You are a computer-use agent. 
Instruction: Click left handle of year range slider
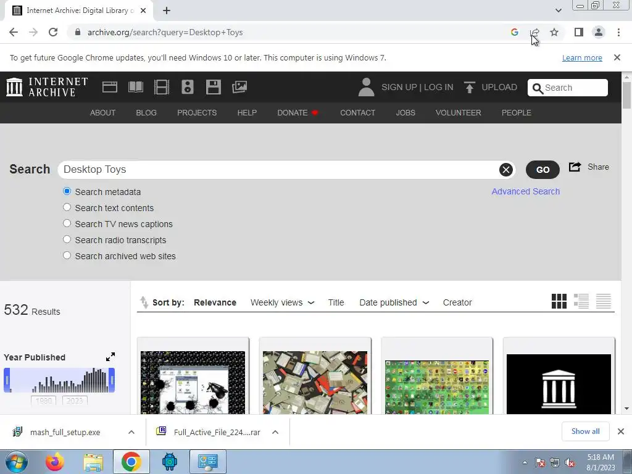7,380
